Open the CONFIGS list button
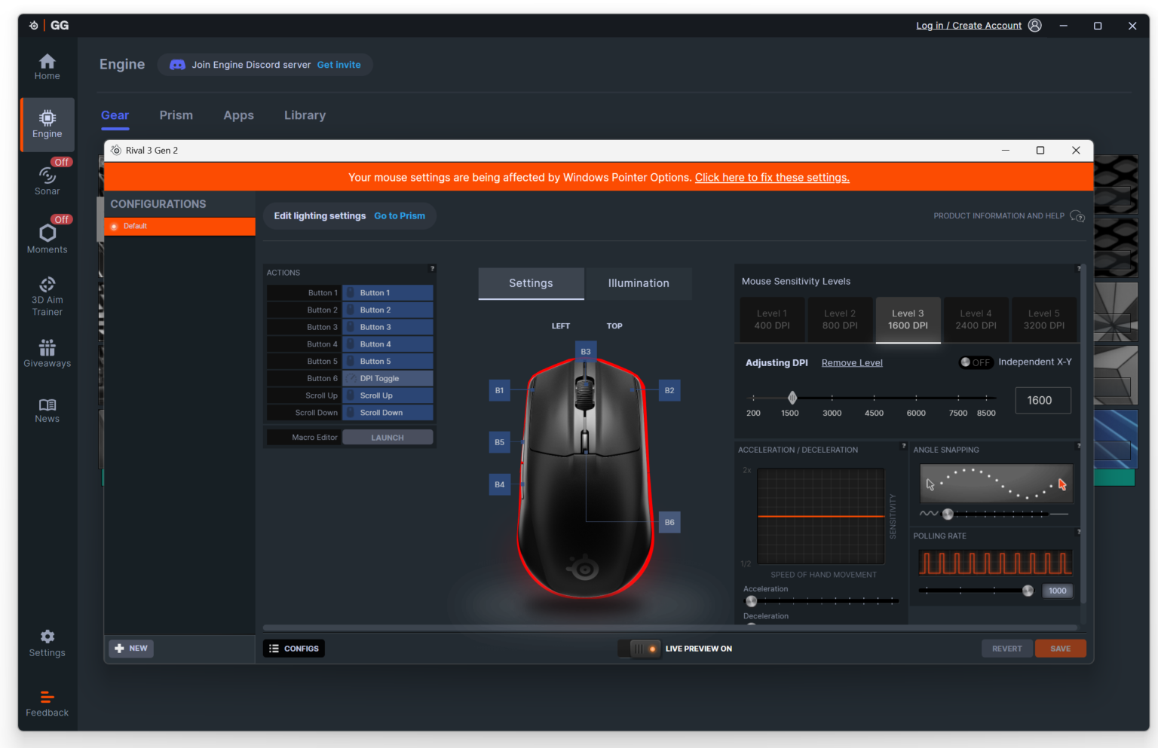The image size is (1158, 748). click(x=294, y=649)
